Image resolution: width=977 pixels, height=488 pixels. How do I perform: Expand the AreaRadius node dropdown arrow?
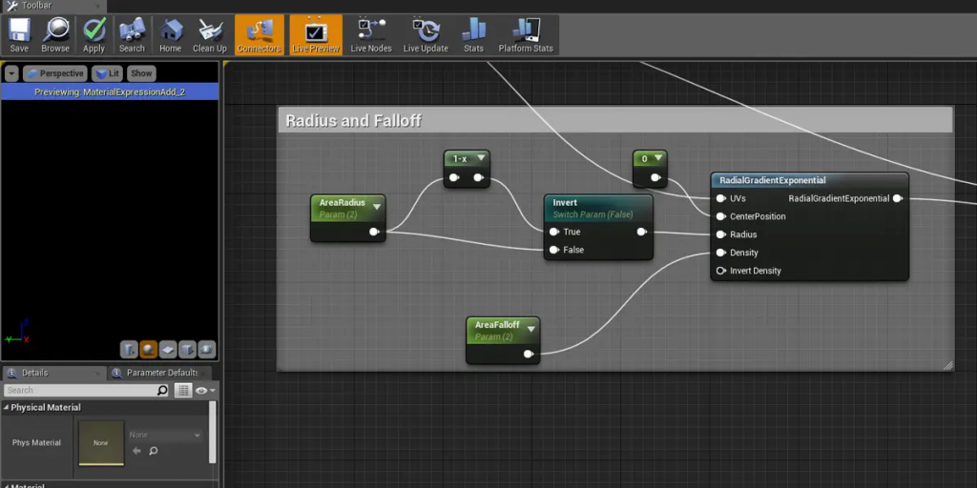(x=377, y=206)
